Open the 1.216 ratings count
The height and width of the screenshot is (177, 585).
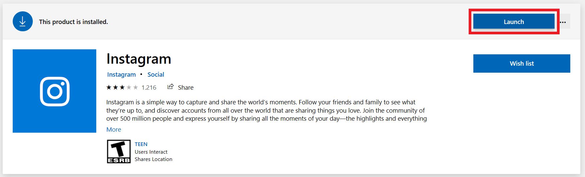(x=149, y=88)
